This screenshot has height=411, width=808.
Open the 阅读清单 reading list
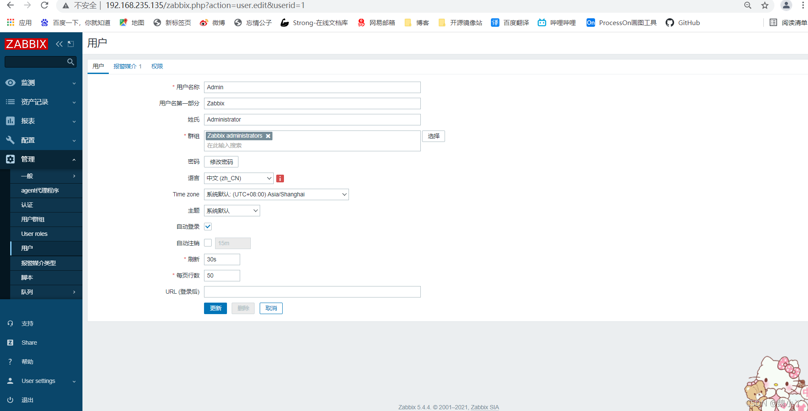(788, 23)
